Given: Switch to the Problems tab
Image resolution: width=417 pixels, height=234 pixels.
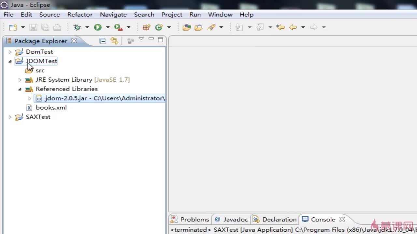Looking at the screenshot, I should pos(190,219).
